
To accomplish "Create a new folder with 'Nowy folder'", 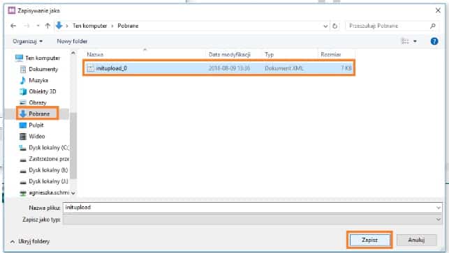I will click(72, 41).
